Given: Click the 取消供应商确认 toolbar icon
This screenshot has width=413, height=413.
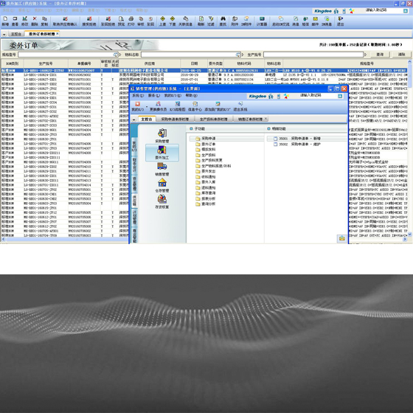Looking at the screenshot, I should click(x=65, y=21).
